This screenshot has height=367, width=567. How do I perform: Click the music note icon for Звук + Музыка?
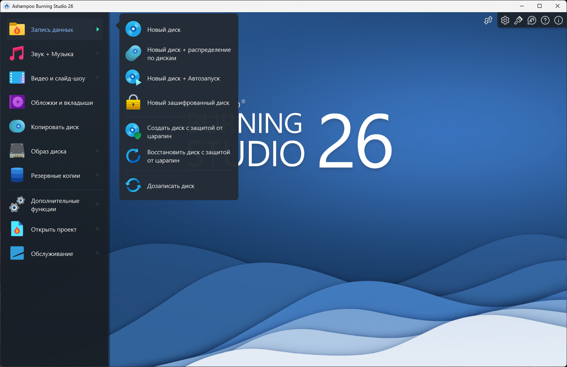tap(17, 54)
